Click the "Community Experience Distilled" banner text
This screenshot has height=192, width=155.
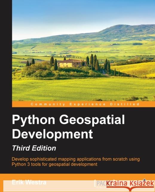85,104
